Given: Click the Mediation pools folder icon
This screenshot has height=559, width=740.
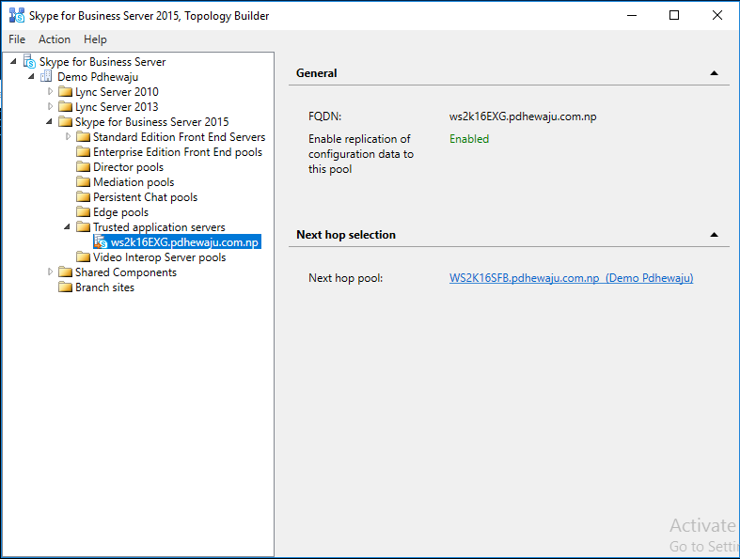Looking at the screenshot, I should (x=83, y=182).
